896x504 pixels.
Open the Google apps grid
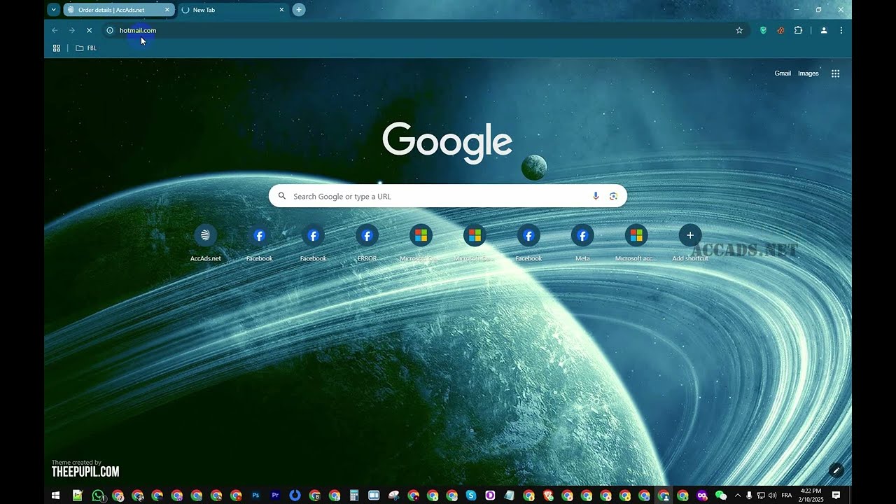[835, 73]
